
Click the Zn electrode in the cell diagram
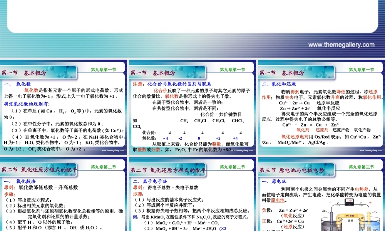pos(331,218)
